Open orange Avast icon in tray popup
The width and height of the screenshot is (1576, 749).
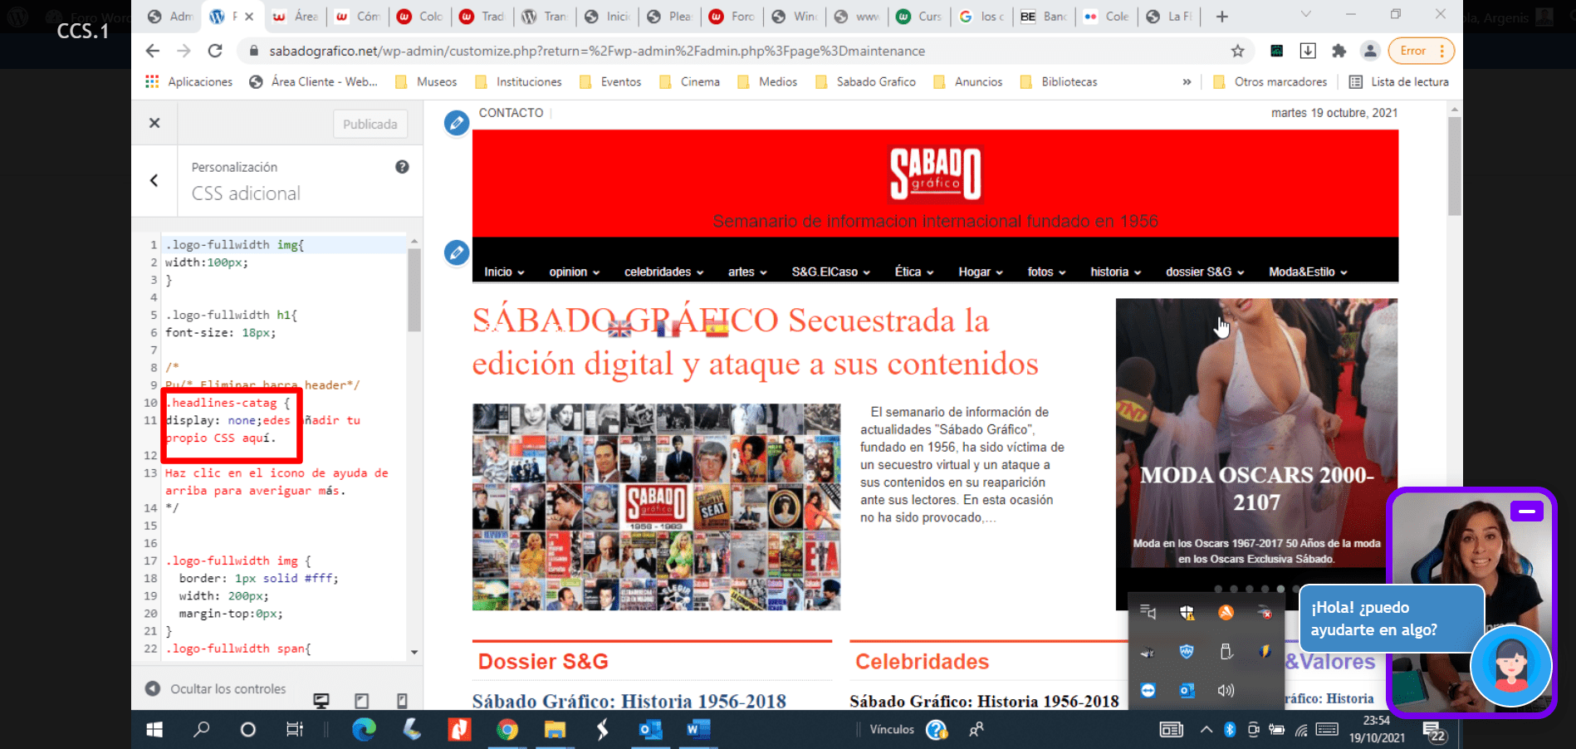1226,613
